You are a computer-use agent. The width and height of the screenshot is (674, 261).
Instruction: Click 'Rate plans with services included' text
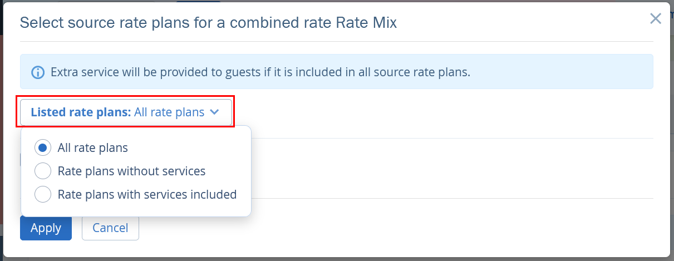tap(147, 195)
